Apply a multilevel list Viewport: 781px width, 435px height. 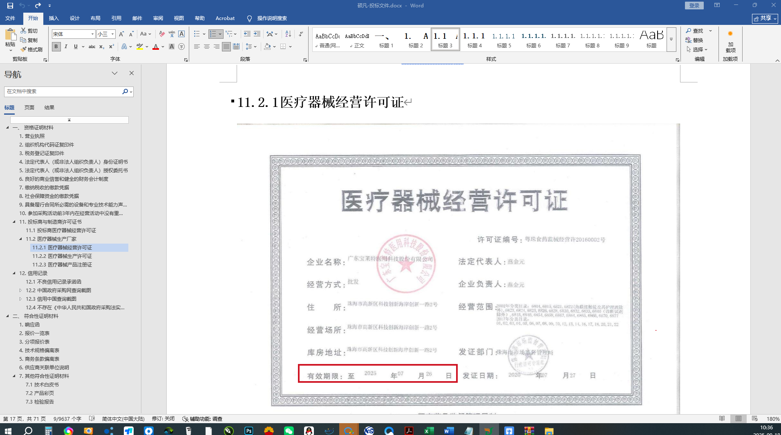[x=229, y=34]
